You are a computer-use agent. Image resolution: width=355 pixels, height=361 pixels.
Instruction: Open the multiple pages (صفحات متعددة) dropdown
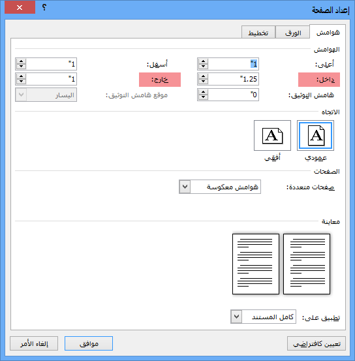[185, 187]
